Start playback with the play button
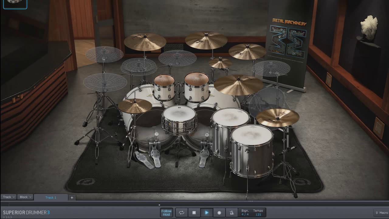Viewport: 389px width, 219px height. [x=206, y=213]
